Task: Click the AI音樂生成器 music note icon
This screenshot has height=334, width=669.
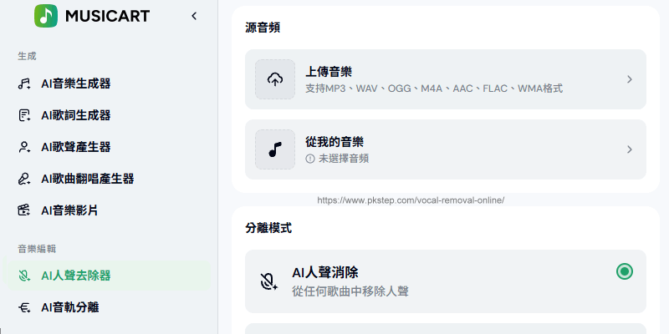Action: pos(24,83)
